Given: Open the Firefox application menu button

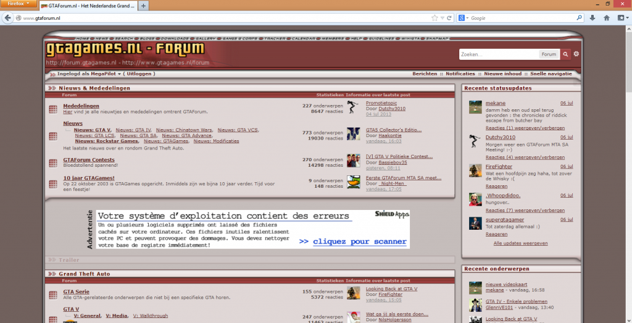Looking at the screenshot, I should click(18, 3).
